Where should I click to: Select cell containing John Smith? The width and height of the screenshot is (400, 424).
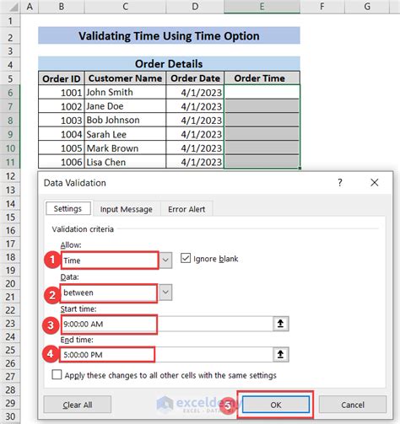click(125, 92)
